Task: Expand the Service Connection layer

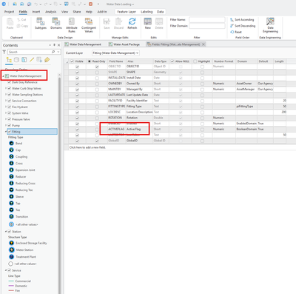Action: (x=6, y=101)
